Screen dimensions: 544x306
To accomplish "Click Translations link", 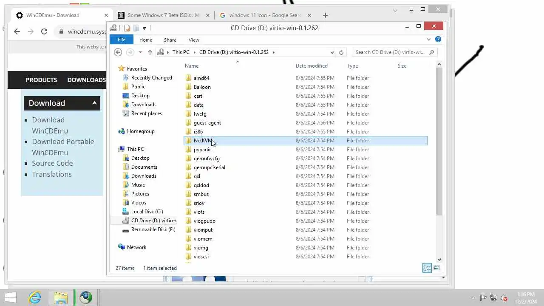I will (52, 174).
